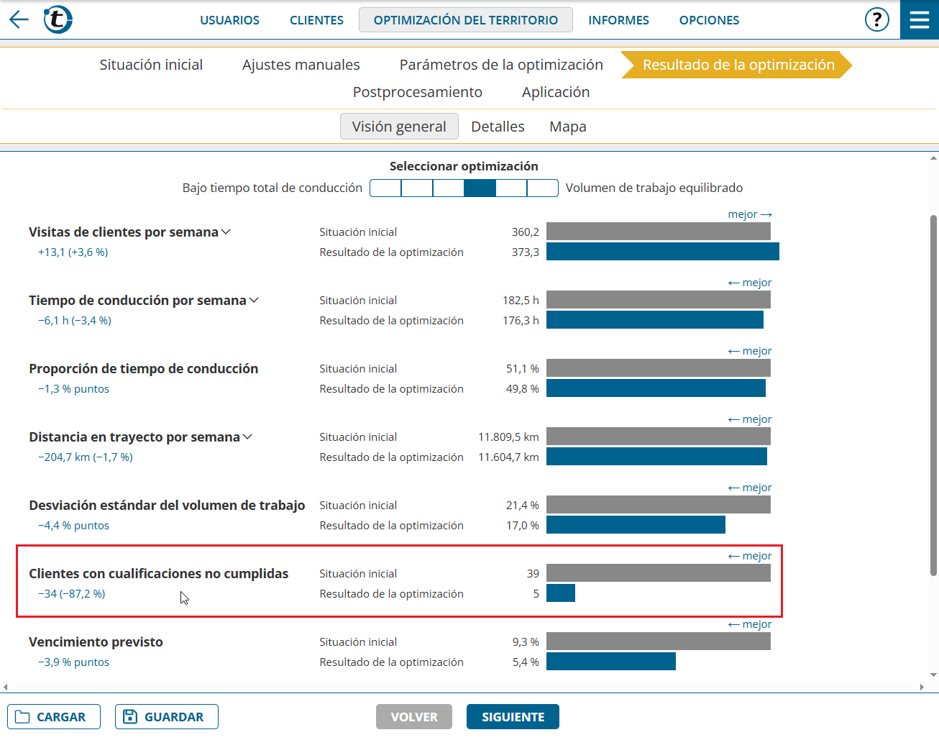The width and height of the screenshot is (939, 740).
Task: Go to Situación inicial step
Action: click(151, 65)
